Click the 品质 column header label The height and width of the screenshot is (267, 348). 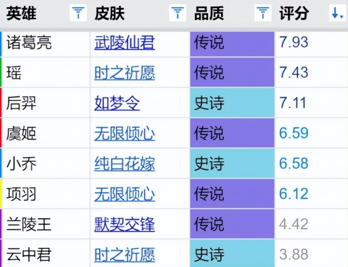pos(209,13)
